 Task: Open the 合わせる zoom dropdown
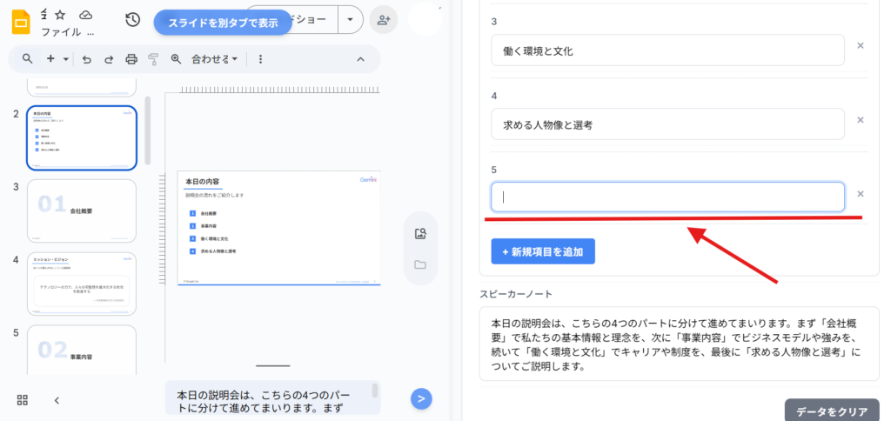tap(214, 59)
